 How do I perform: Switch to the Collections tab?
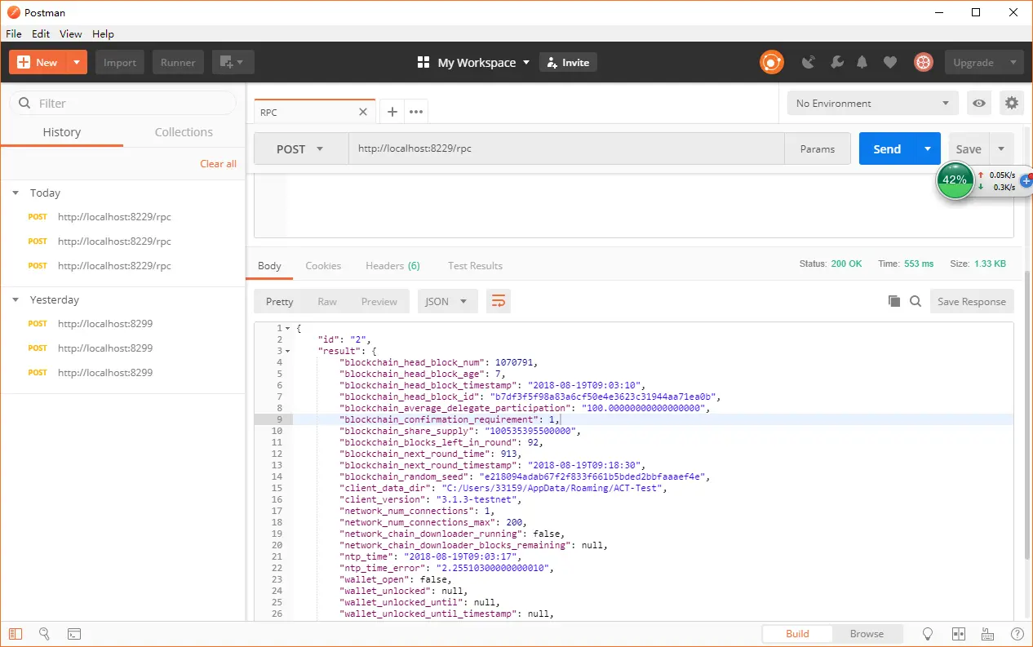click(x=184, y=131)
